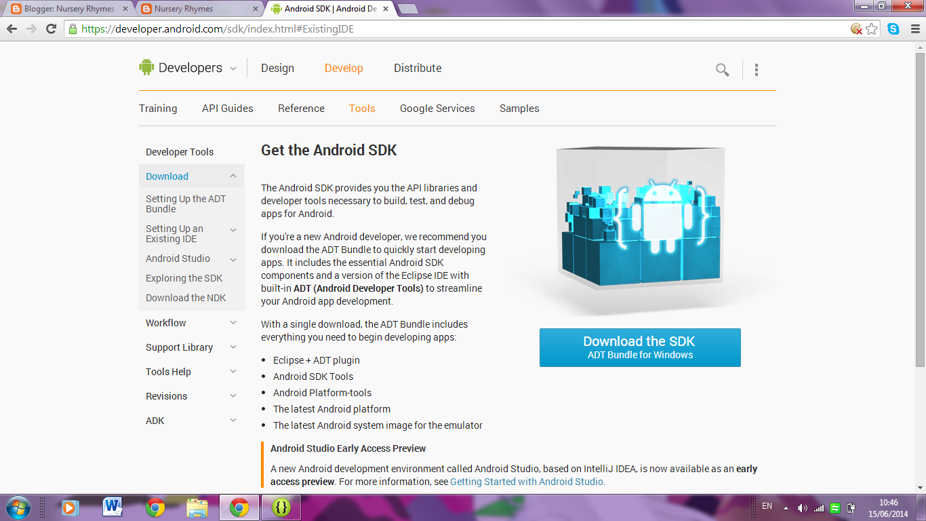Open the new tab button
The height and width of the screenshot is (521, 926).
click(x=407, y=9)
